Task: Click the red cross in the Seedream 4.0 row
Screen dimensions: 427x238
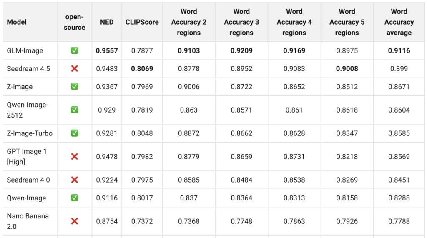Action: (x=75, y=180)
